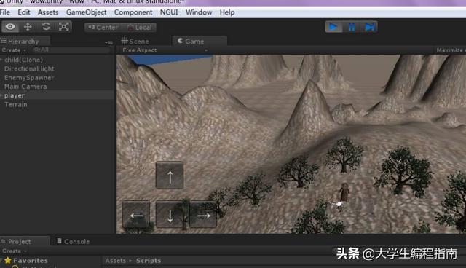Click the Step frame button
The height and width of the screenshot is (268, 466).
coord(369,27)
